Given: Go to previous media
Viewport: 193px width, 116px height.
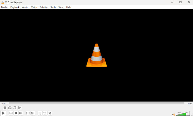Looking at the screenshot, I should click(11, 113).
